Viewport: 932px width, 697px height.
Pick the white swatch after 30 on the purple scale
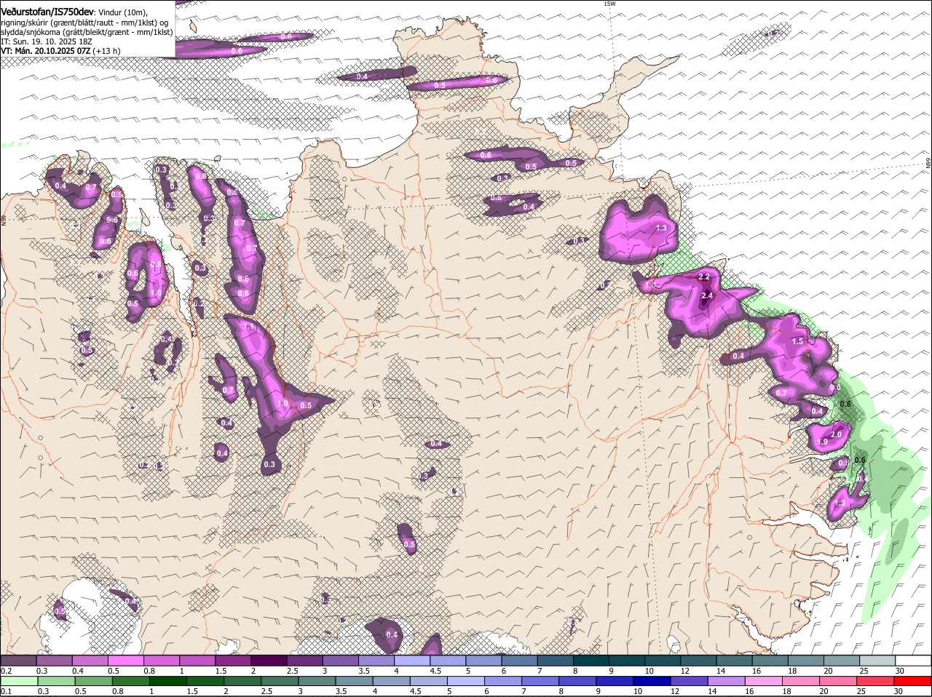coord(914,661)
